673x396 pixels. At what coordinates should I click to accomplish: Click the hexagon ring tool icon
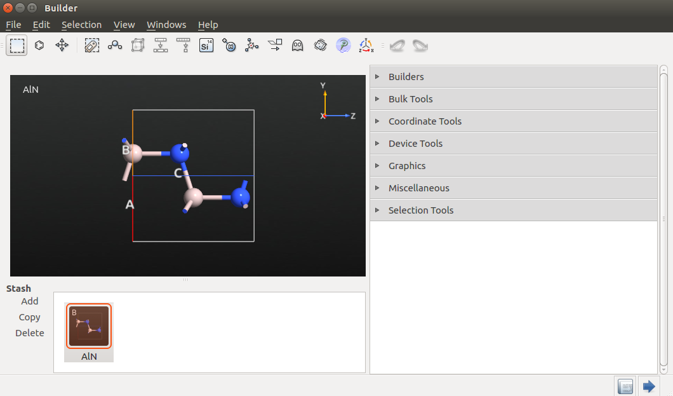pyautogui.click(x=39, y=45)
